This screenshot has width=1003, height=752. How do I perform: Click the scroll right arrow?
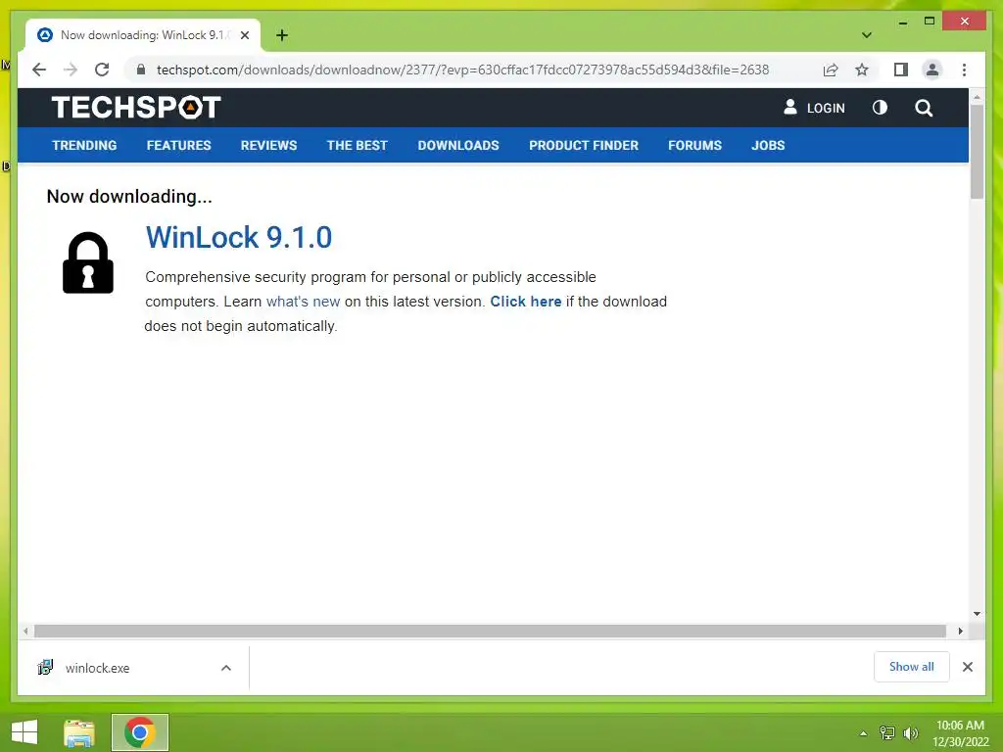point(960,632)
